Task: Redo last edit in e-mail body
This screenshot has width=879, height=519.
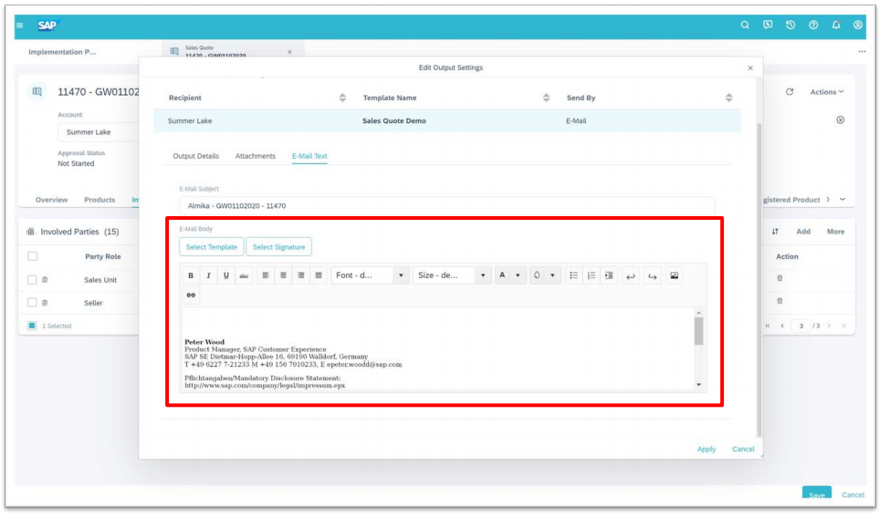Action: coord(653,275)
